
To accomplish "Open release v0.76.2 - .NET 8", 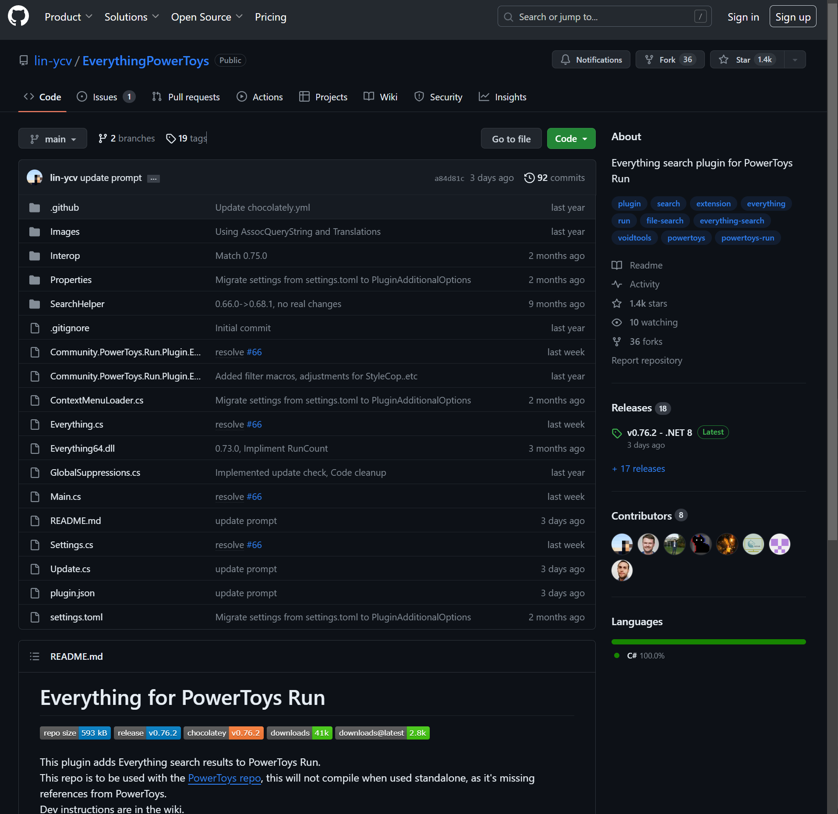I will click(659, 432).
